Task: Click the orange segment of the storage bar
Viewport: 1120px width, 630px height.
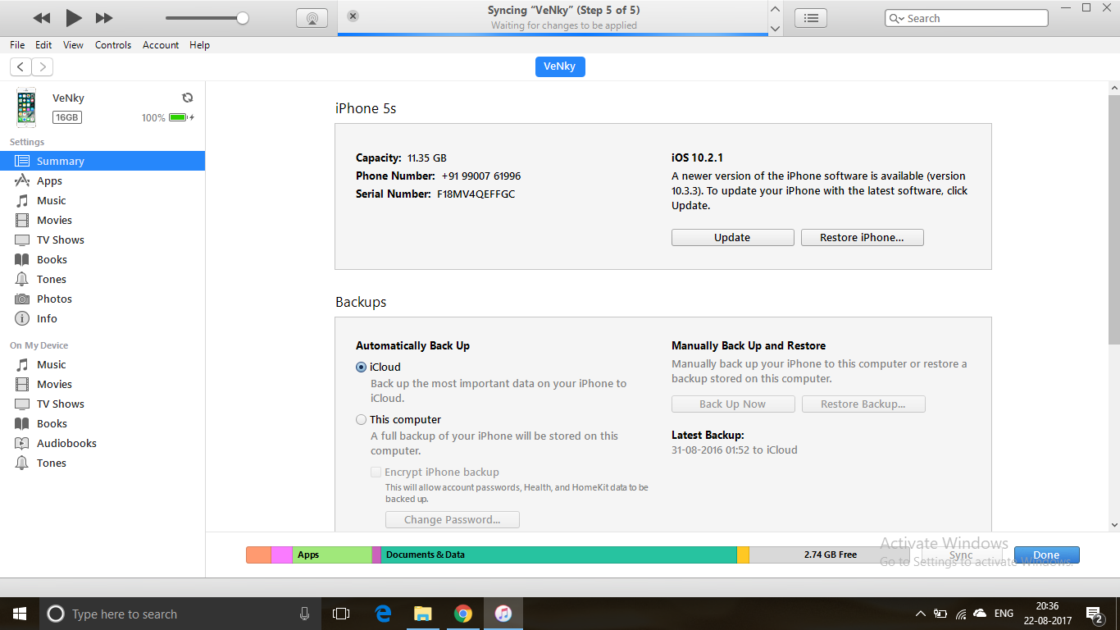Action: coord(258,555)
